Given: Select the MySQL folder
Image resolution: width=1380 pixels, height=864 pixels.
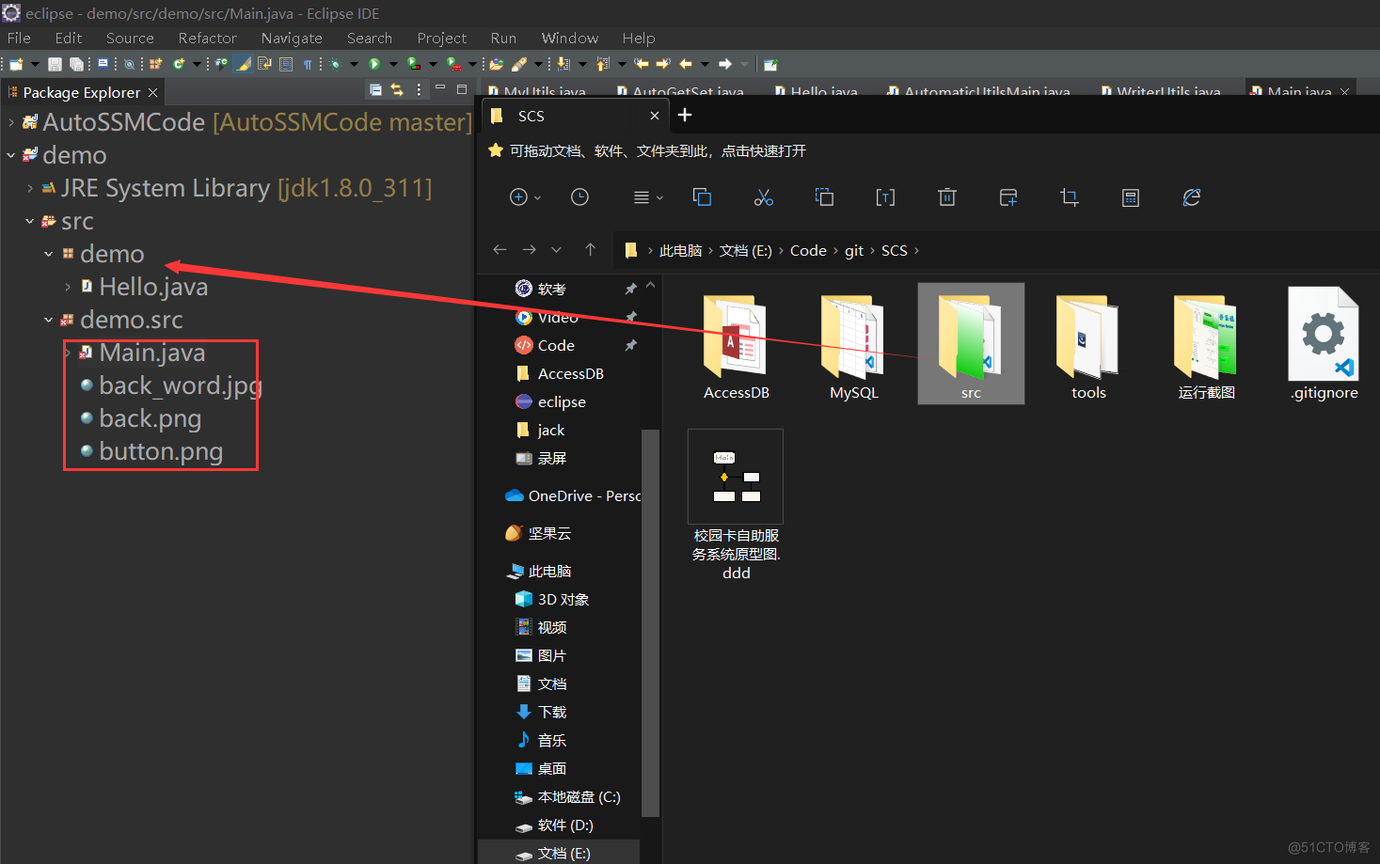Looking at the screenshot, I should (x=853, y=346).
